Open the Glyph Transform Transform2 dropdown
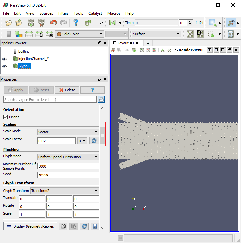The height and width of the screenshot is (243, 241). coord(65,191)
